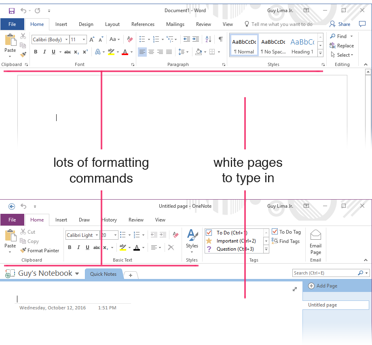Click the Undo arrow in the Word window
The height and width of the screenshot is (345, 372).
click(23, 11)
